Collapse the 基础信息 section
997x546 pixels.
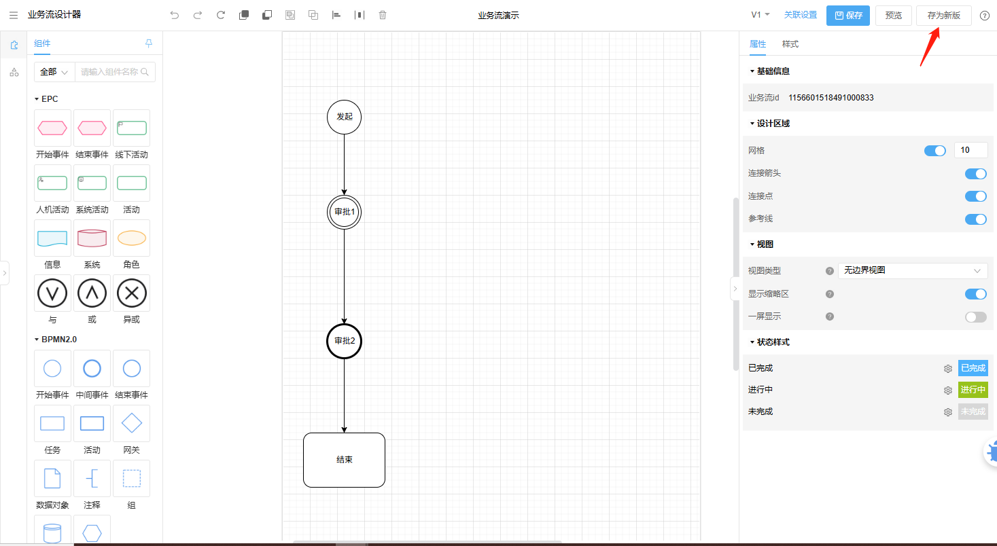[752, 71]
